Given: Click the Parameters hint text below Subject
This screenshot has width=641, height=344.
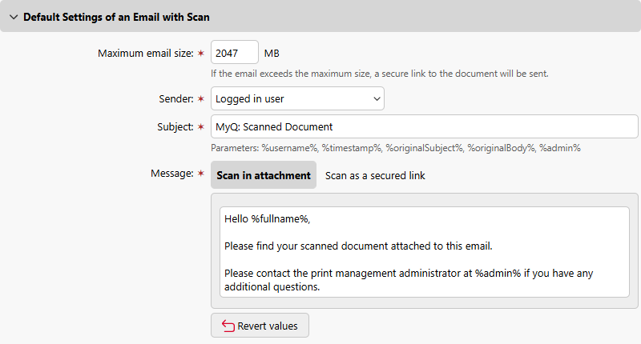Looking at the screenshot, I should click(396, 148).
